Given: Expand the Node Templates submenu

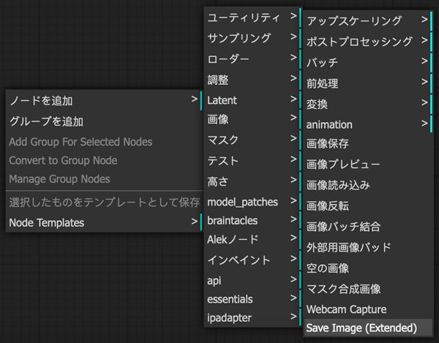Looking at the screenshot, I should (105, 223).
